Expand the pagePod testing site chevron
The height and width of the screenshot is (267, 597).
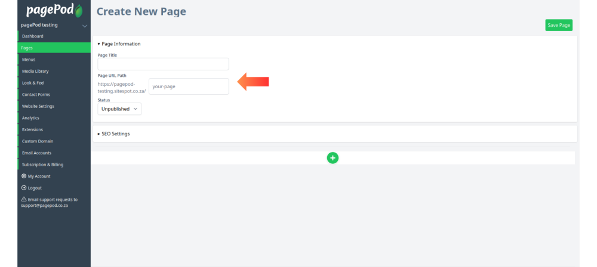85,26
